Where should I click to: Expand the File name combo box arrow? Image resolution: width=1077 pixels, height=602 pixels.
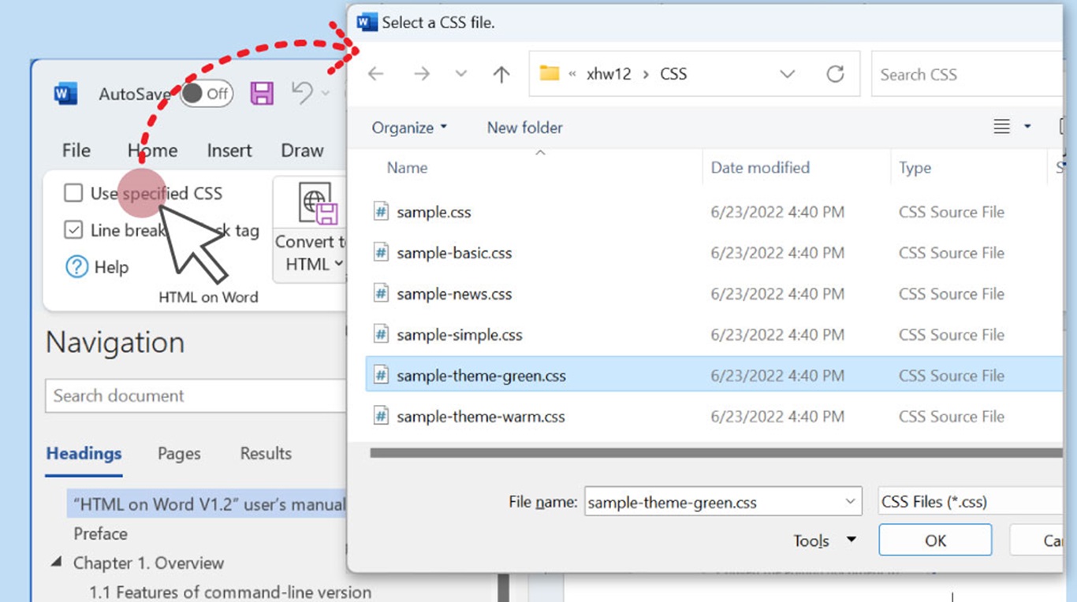[850, 502]
